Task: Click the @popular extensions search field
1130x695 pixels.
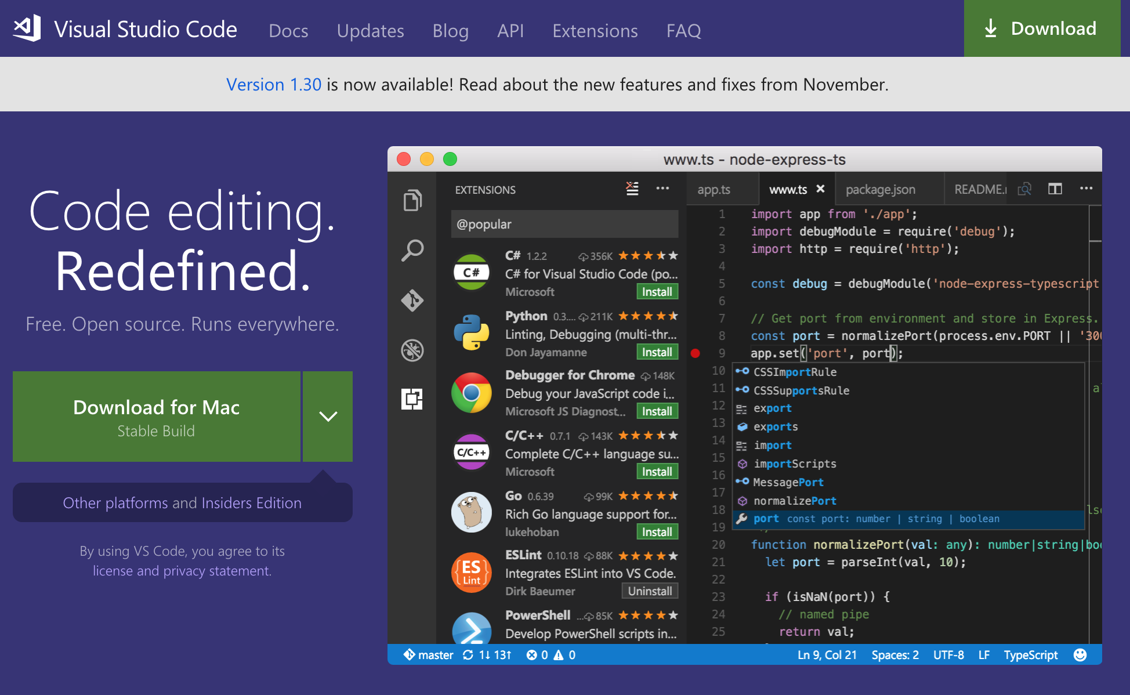Action: coord(564,224)
